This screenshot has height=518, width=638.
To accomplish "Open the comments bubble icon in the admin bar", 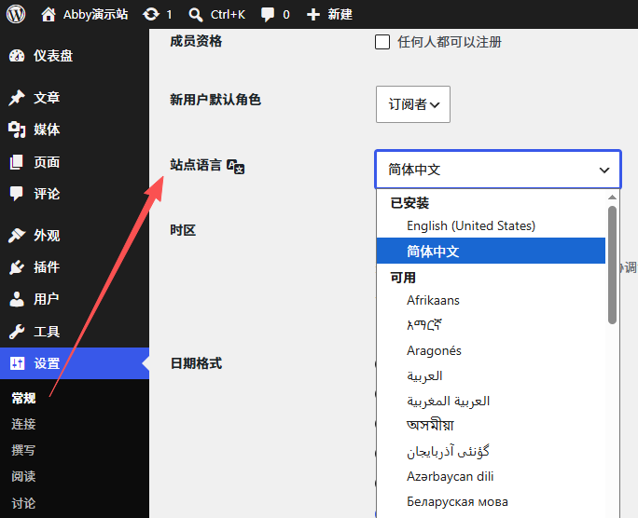I will (x=268, y=15).
